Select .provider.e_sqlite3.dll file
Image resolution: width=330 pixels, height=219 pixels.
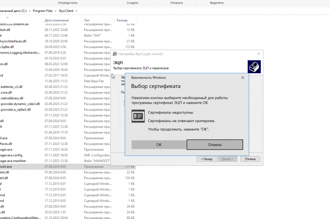tap(15, 109)
